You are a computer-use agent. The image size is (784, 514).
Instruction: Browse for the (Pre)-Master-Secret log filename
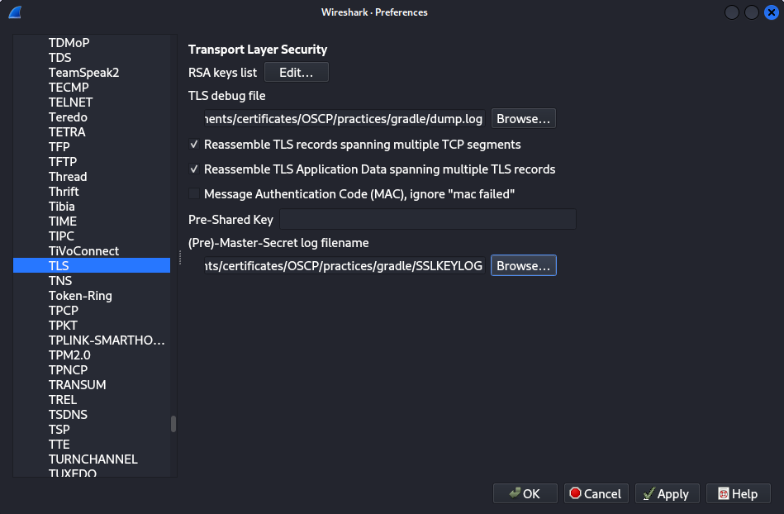click(523, 265)
